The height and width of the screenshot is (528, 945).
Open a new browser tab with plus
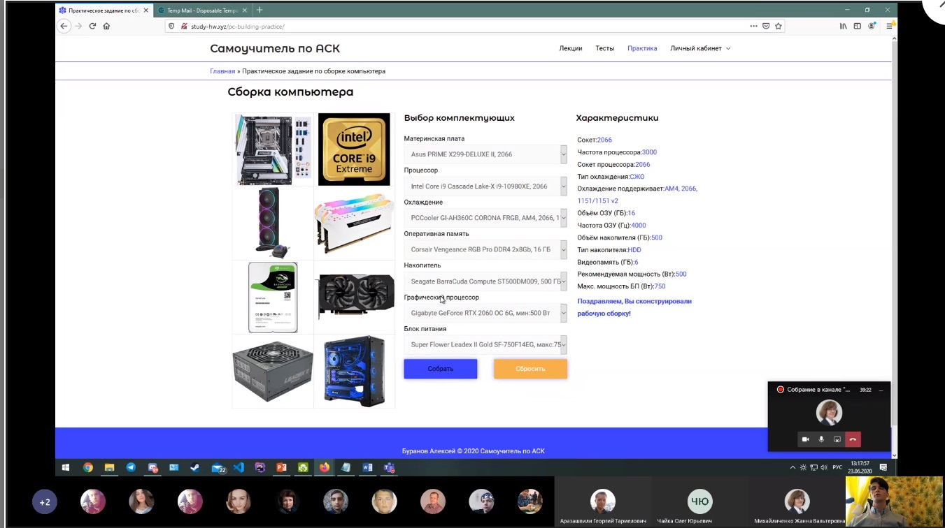[260, 10]
